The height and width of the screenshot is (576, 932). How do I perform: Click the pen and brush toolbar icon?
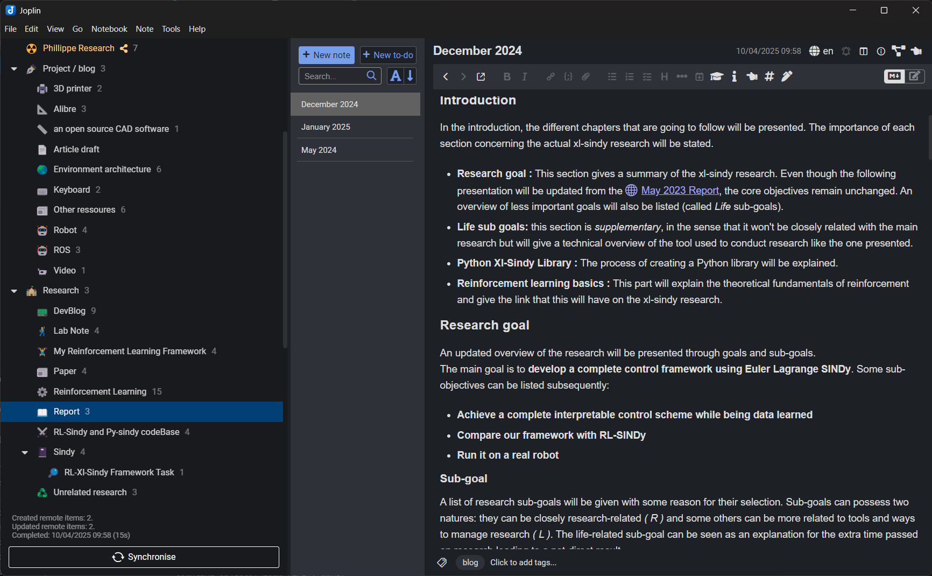[787, 76]
